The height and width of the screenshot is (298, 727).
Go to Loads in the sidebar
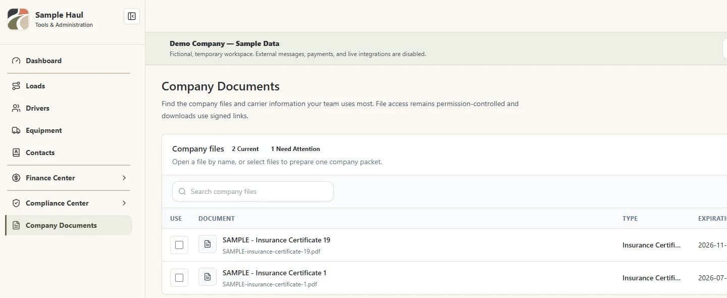69,86
